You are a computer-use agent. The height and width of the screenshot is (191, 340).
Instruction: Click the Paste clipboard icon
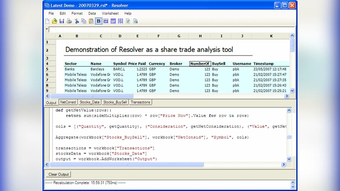91,21
